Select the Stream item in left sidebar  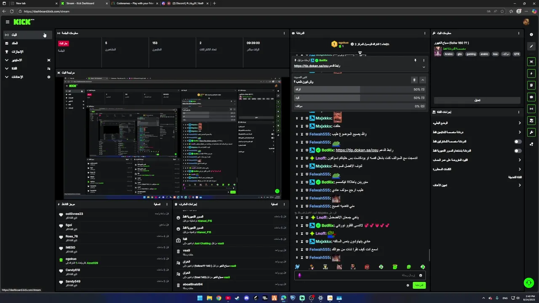click(x=28, y=35)
